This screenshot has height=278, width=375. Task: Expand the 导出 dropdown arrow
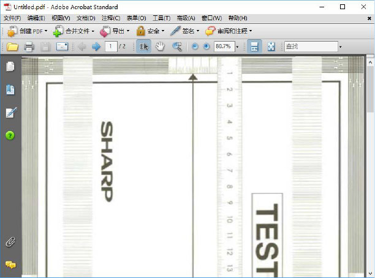click(128, 31)
